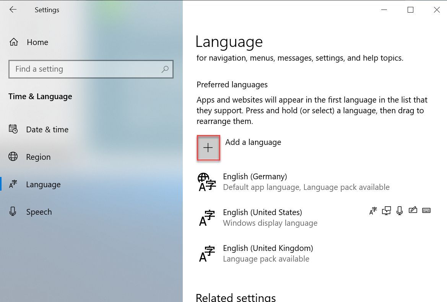Click the English (United Kingdom) language icon
The width and height of the screenshot is (447, 302).
(x=207, y=254)
